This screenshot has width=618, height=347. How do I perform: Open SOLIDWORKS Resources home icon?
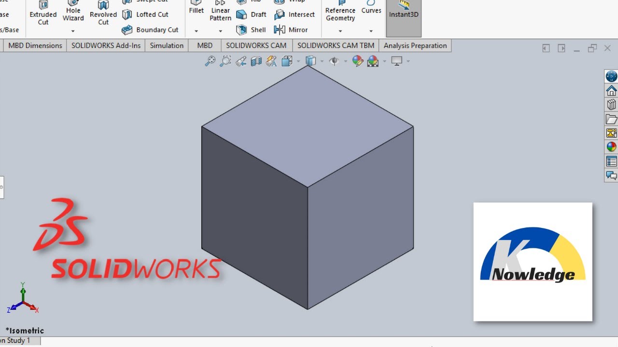pos(611,91)
